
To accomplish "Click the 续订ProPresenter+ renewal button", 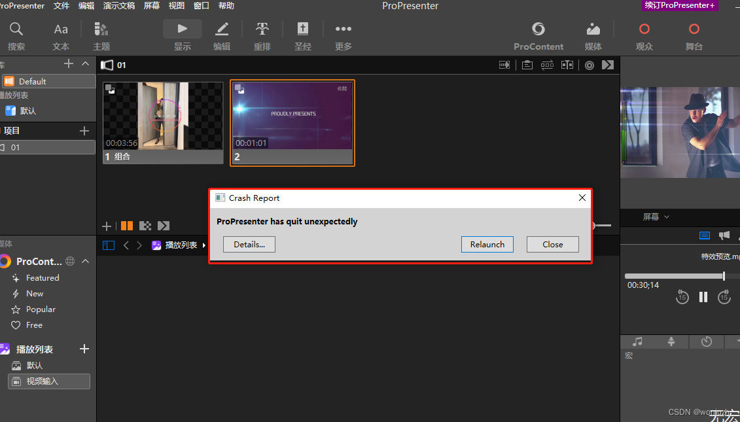I will click(680, 5).
